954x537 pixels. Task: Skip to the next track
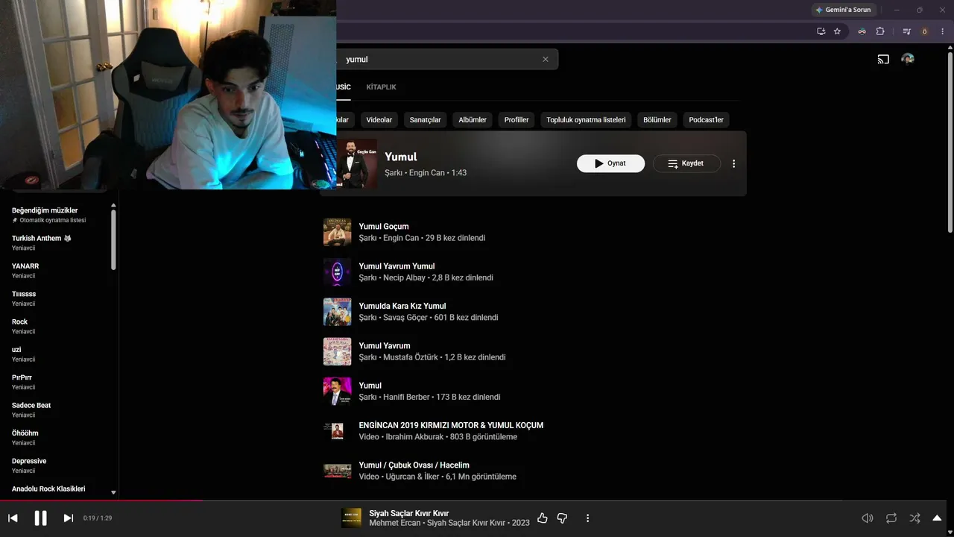click(68, 518)
